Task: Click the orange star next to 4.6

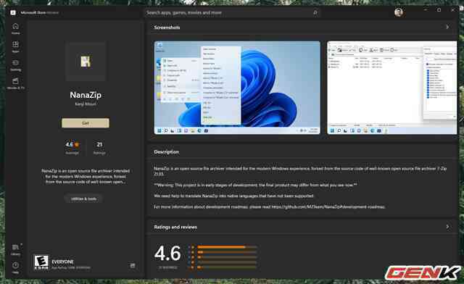Action: pos(77,145)
